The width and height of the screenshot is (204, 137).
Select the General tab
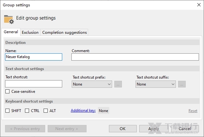(11, 32)
